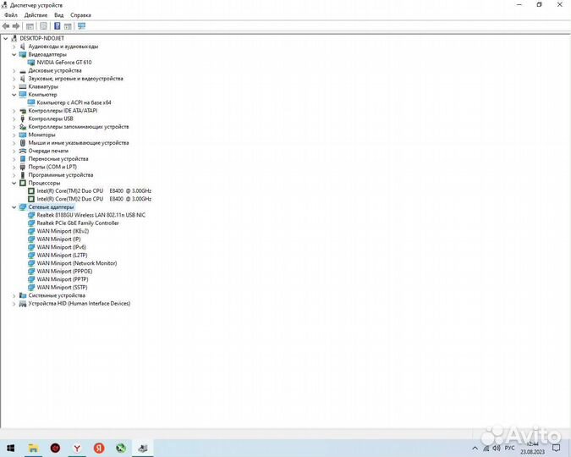
Task: Show hidden tray icons chevron
Action: [x=475, y=449]
